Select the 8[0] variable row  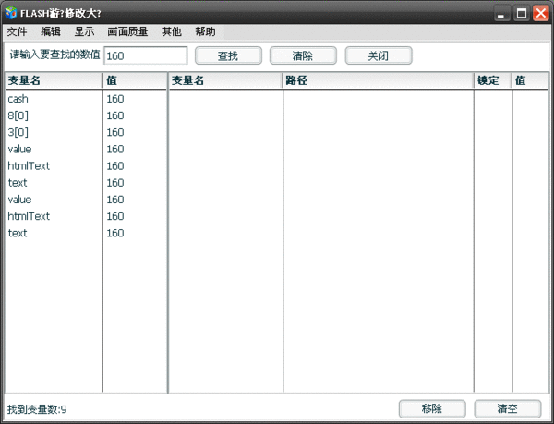pyautogui.click(x=86, y=115)
